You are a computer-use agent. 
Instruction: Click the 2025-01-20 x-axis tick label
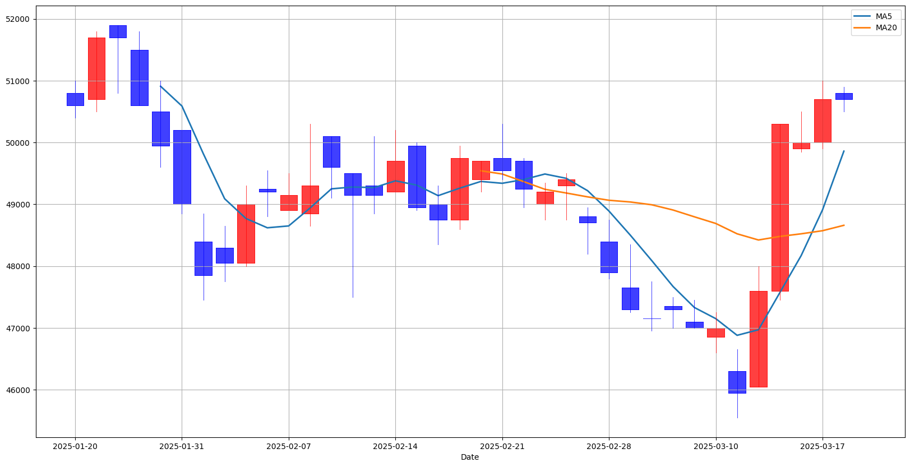click(x=75, y=446)
